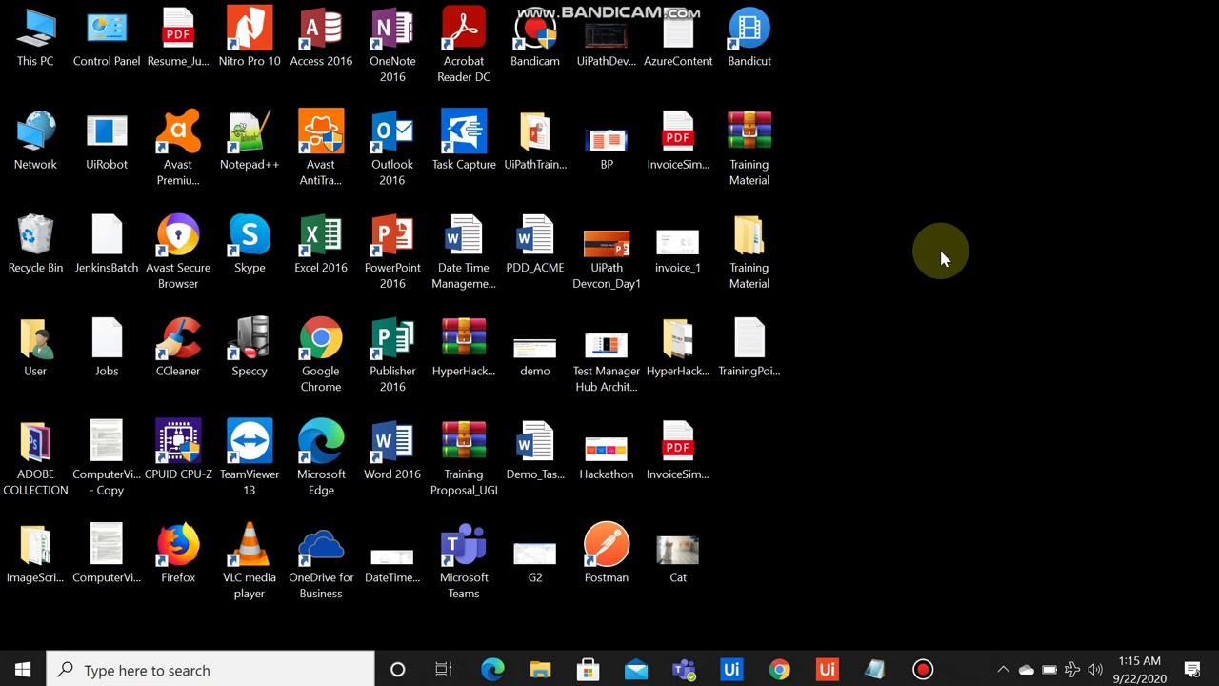Select the JenkinsBatch file
This screenshot has height=686, width=1219.
[107, 245]
